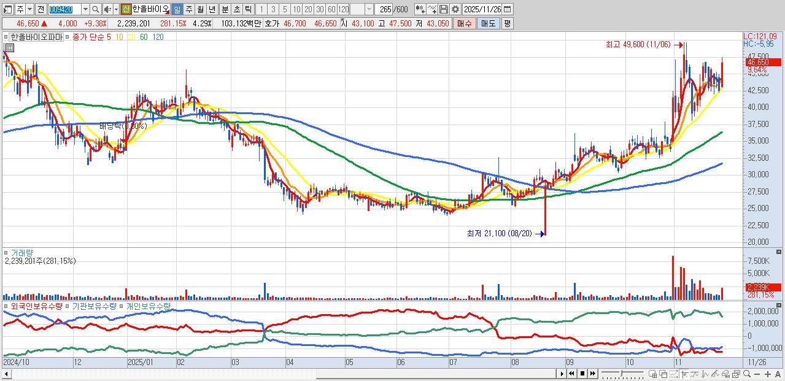The height and width of the screenshot is (381, 785).
Task: Open the 주 market type dropdown
Action: click(x=29, y=9)
